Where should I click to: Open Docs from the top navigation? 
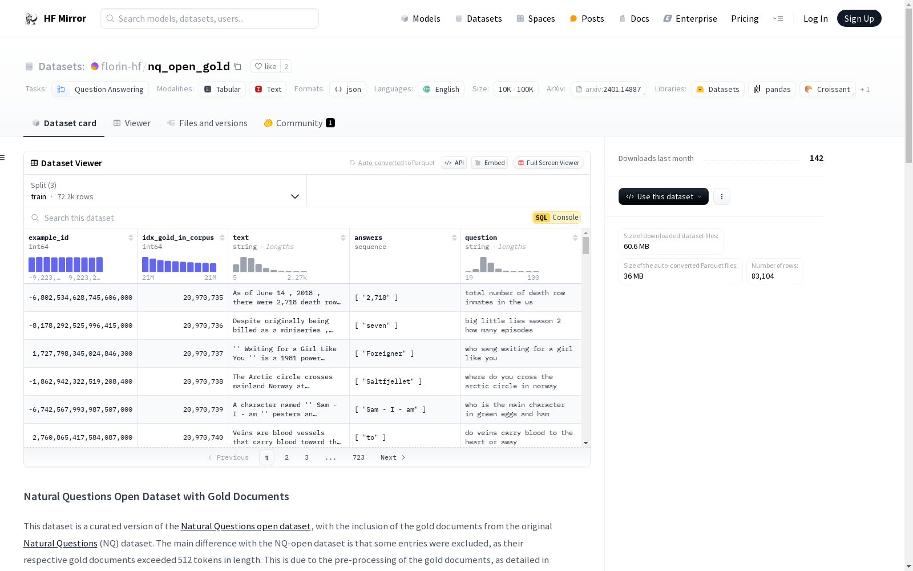coord(634,18)
